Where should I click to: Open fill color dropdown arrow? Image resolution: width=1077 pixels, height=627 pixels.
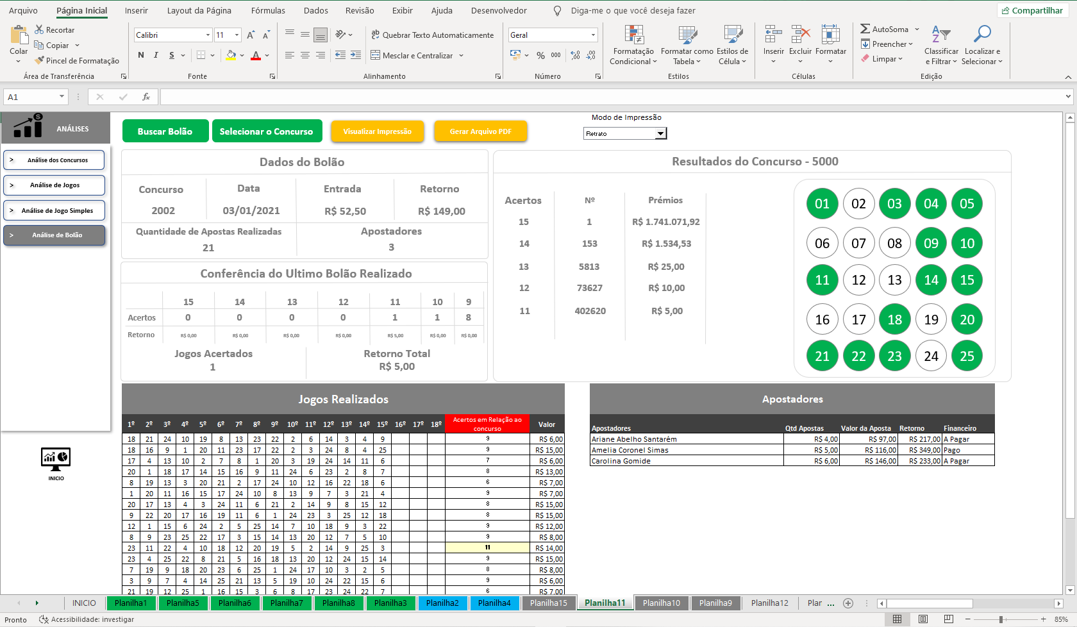tap(242, 55)
